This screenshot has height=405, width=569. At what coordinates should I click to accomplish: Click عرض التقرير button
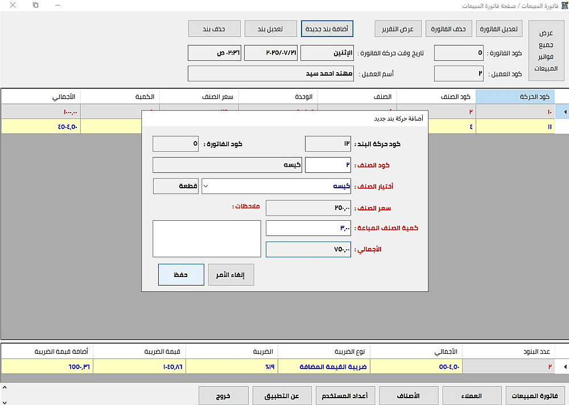tap(398, 28)
